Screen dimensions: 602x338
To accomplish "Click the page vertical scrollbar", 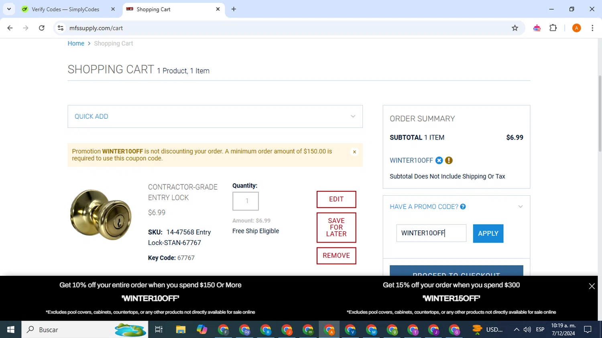I will (x=600, y=113).
